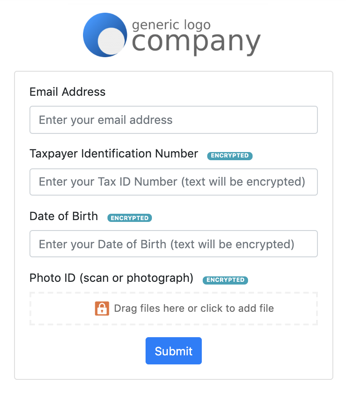Image resolution: width=346 pixels, height=393 pixels.
Task: Click ENCRYPTED badge beside Photo ID label
Action: click(x=225, y=280)
